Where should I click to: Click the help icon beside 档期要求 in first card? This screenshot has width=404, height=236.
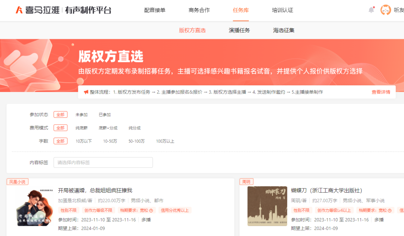pos(151,211)
